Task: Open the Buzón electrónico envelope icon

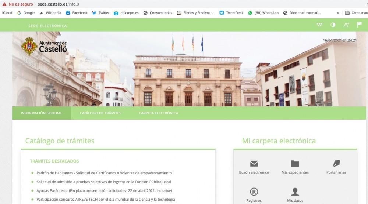Action: [254, 164]
